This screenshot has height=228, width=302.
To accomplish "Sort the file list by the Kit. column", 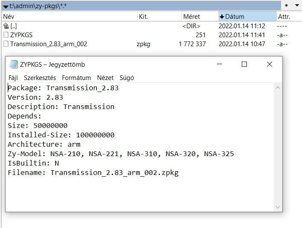I will tap(159, 17).
